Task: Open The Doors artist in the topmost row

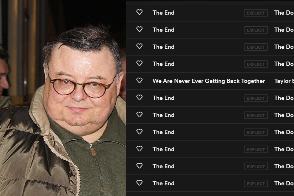Action: click(284, 13)
